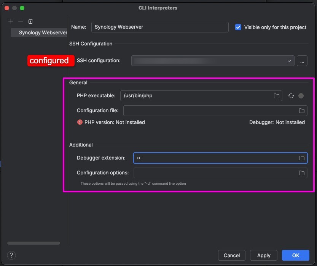Screen dimensions: 317x266
Task: Remove the selected interpreter with the minus icon
Action: [21, 21]
